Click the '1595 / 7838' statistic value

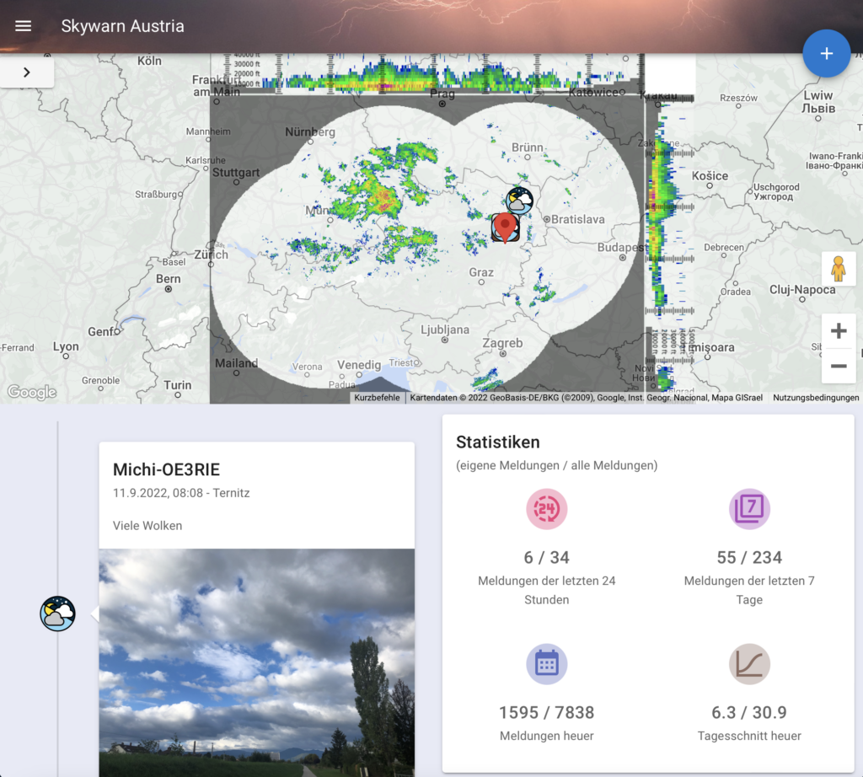click(x=546, y=713)
